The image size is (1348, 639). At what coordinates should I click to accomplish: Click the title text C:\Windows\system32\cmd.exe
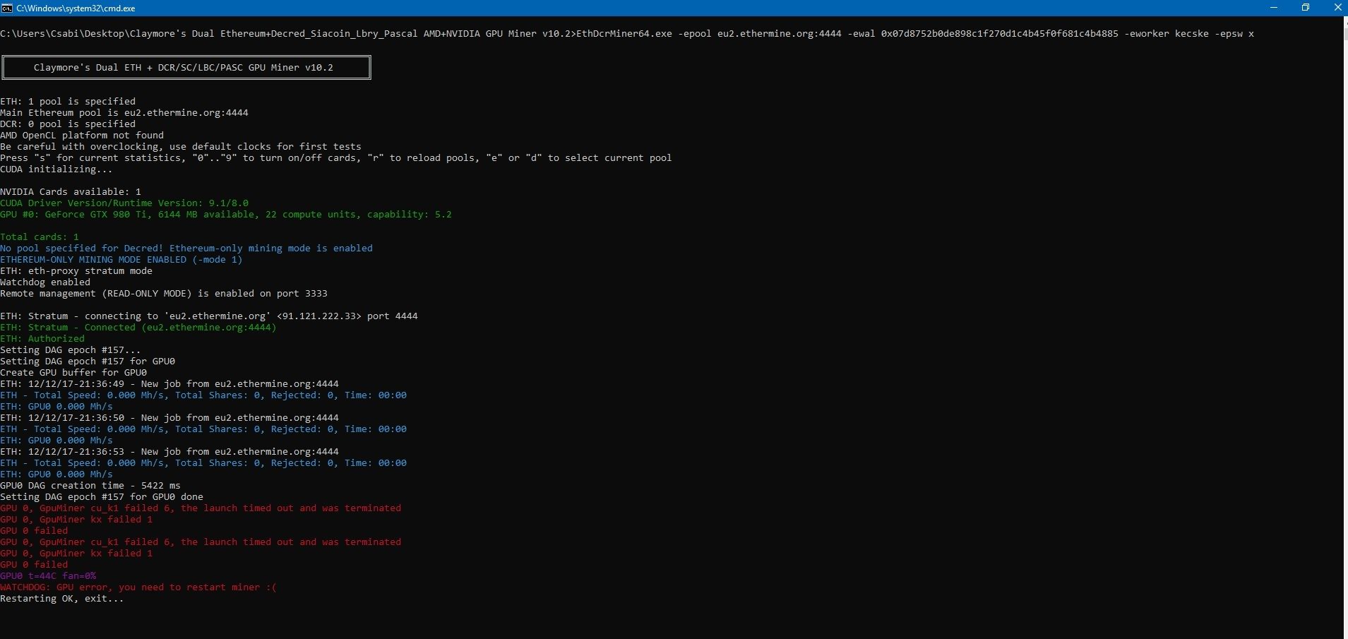click(76, 8)
